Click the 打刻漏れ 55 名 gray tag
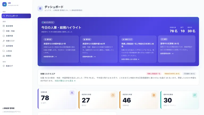 pos(189,74)
